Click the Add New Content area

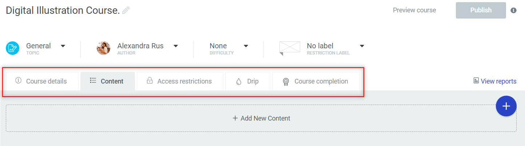(261, 118)
